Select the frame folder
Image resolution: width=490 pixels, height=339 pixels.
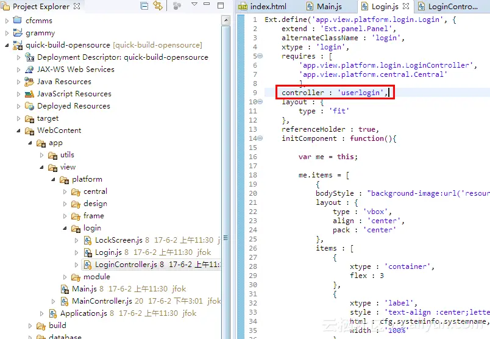click(x=93, y=216)
